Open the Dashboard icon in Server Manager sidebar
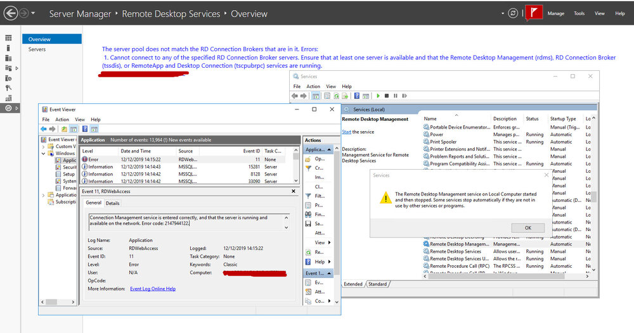The image size is (634, 333). [x=8, y=38]
